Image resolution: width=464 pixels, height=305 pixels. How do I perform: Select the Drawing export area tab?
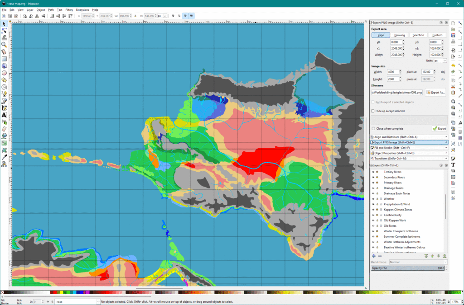click(400, 35)
